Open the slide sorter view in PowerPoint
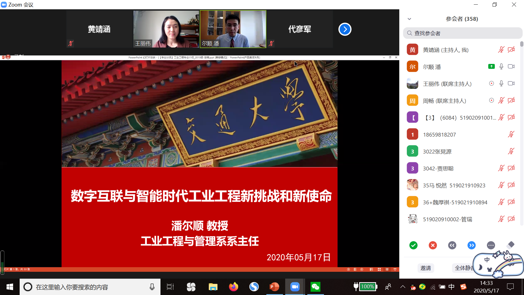Viewport: 524px width, 295px height. point(379,269)
